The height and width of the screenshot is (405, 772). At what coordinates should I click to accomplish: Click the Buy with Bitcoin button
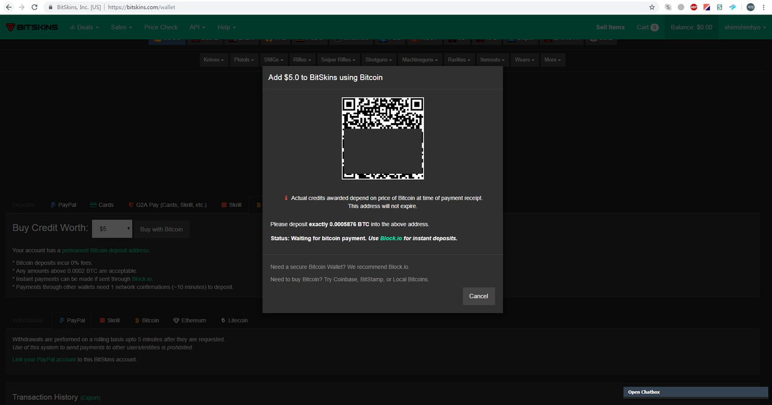pos(162,229)
